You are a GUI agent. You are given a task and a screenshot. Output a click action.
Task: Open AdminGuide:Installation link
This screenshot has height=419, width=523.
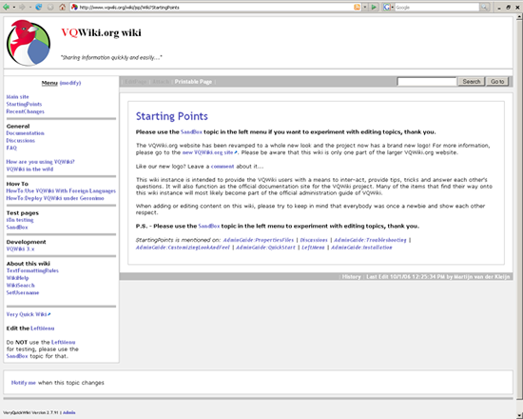click(x=361, y=248)
